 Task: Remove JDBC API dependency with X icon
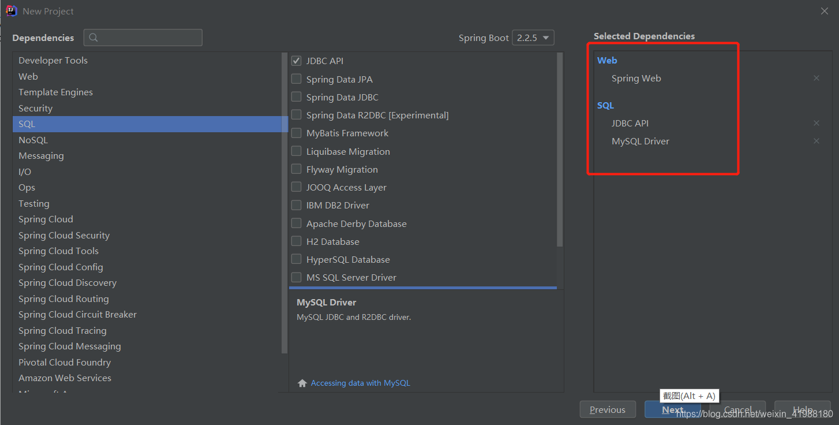pyautogui.click(x=816, y=123)
